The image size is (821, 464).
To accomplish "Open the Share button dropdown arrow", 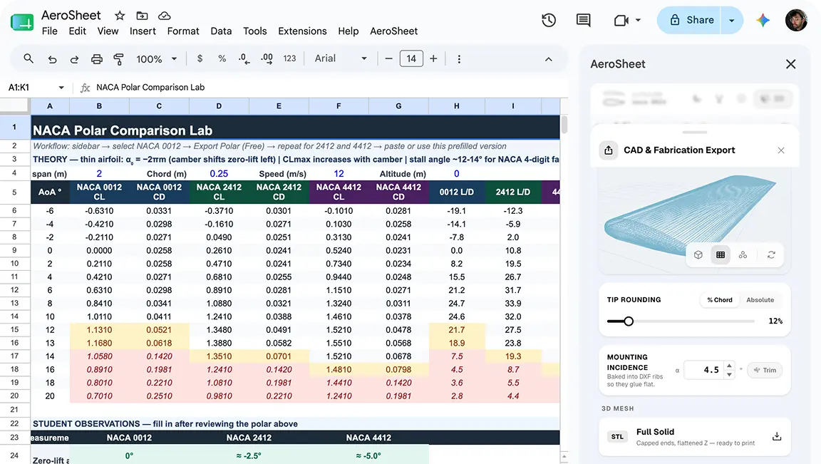I will pos(732,21).
